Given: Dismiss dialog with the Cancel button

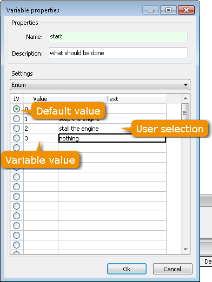Looking at the screenshot, I should point(173,268).
